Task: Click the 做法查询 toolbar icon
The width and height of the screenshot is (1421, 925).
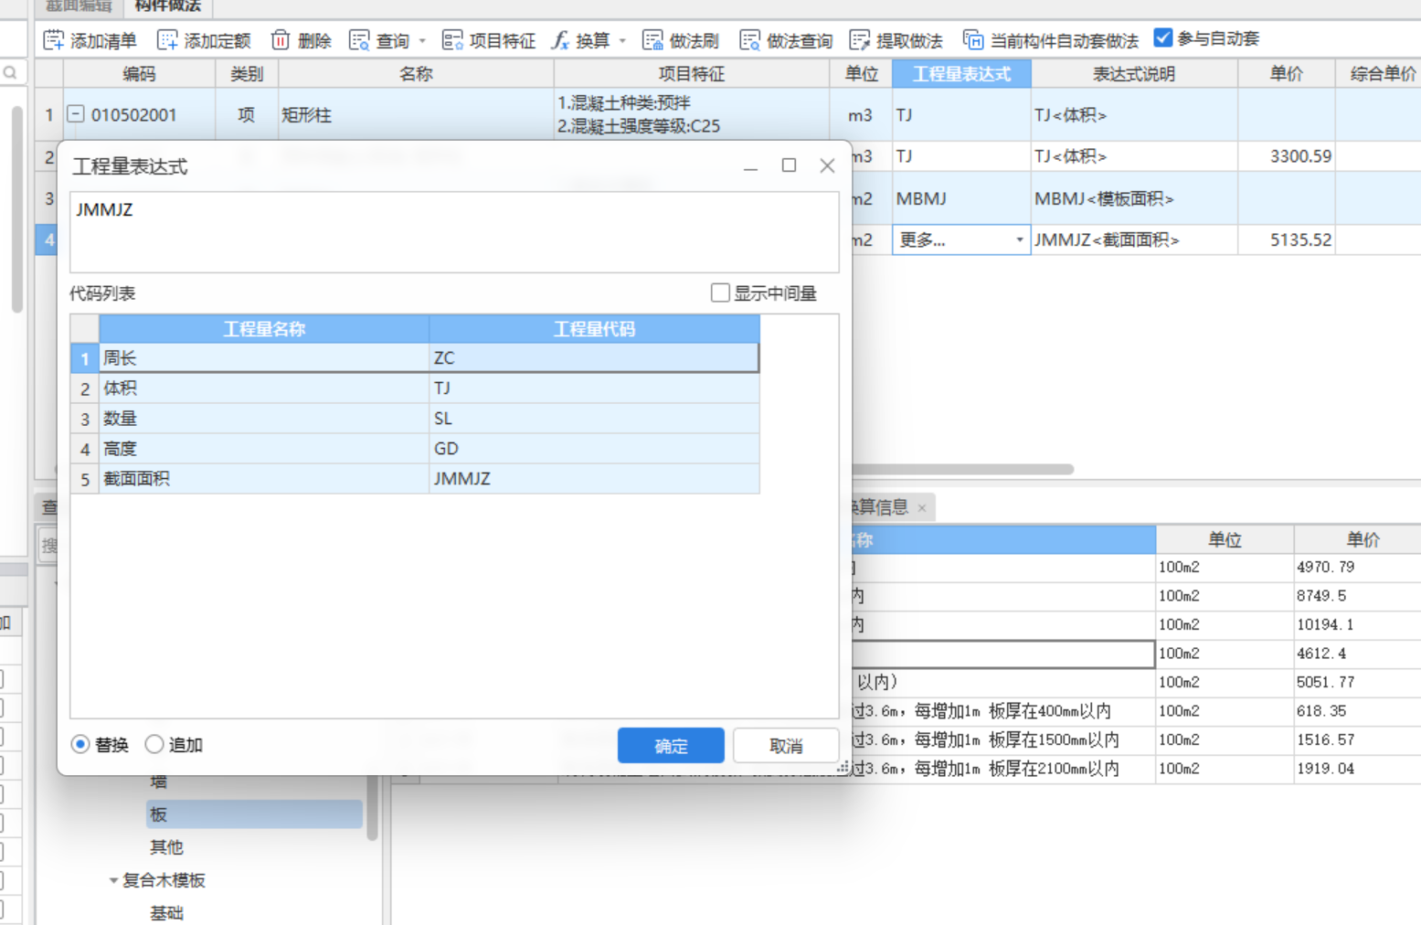Action: click(x=750, y=40)
